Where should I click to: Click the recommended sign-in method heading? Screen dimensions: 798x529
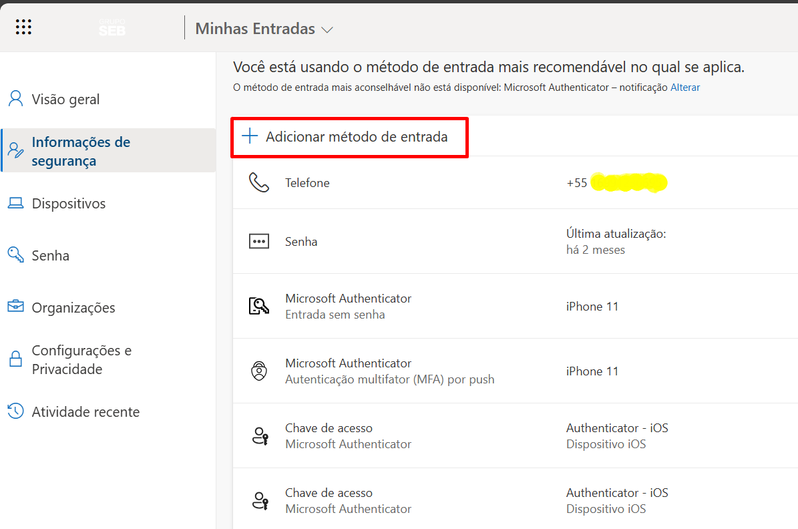coord(489,67)
